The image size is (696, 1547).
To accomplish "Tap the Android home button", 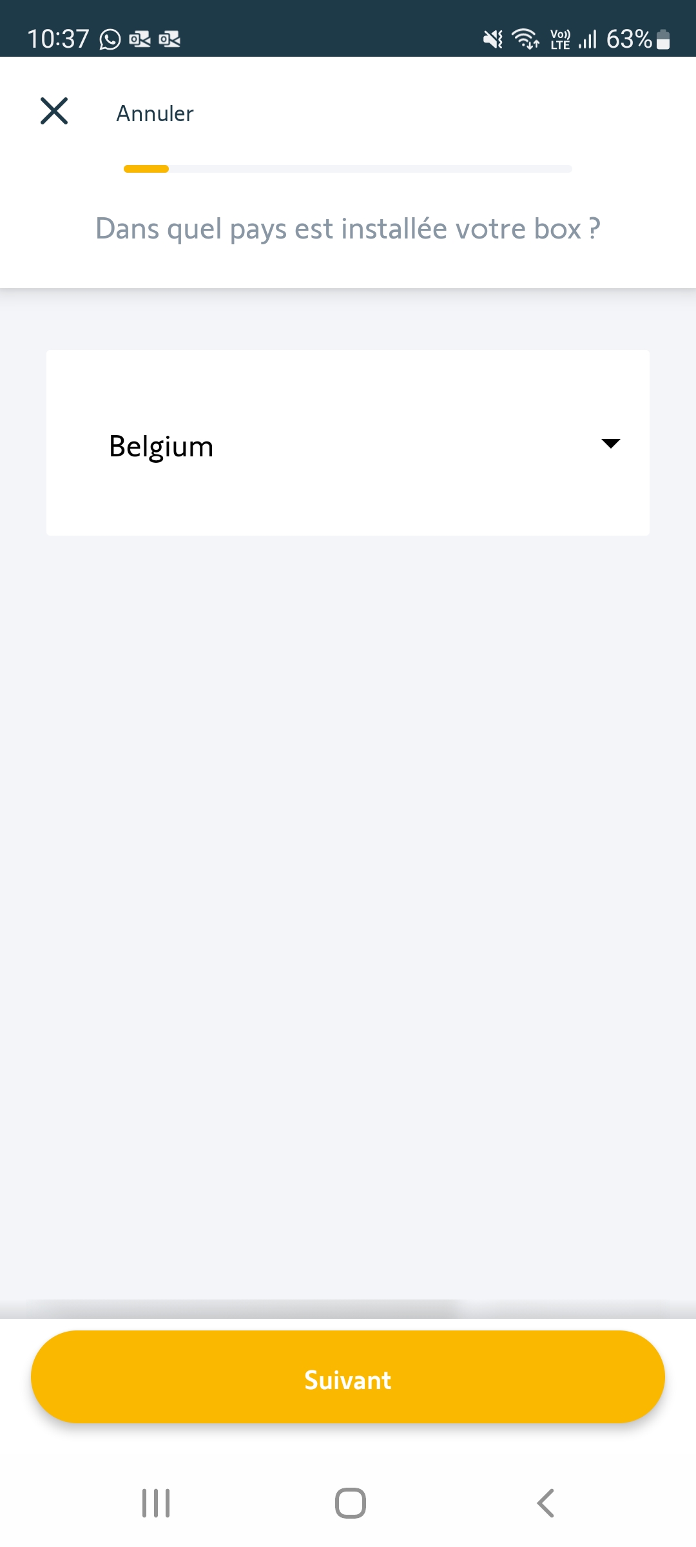I will [x=351, y=1503].
